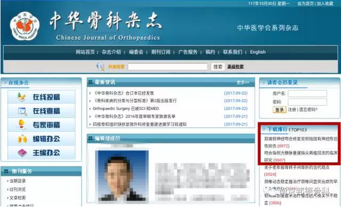The width and height of the screenshot is (341, 208).
Task: Click the date 2017-09-22 on first news row
Action: click(x=236, y=93)
